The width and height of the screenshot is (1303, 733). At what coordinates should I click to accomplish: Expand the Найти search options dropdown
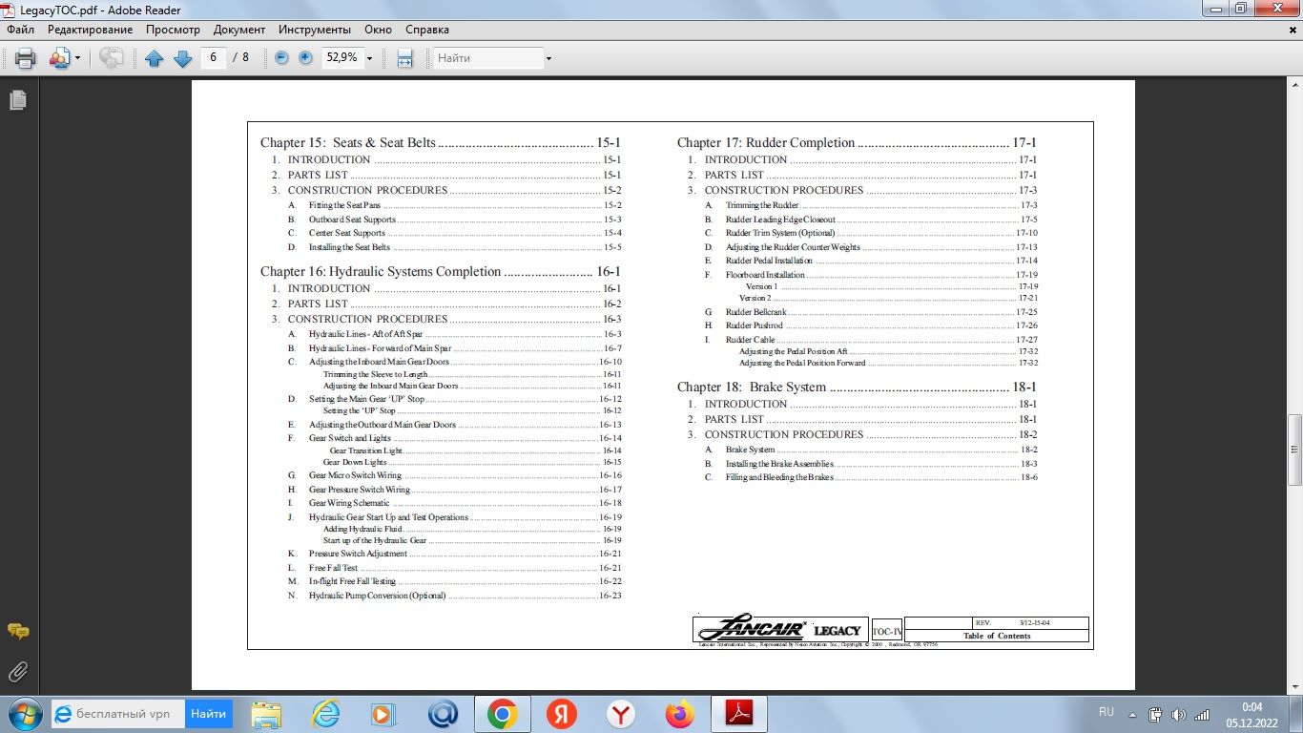coord(548,58)
